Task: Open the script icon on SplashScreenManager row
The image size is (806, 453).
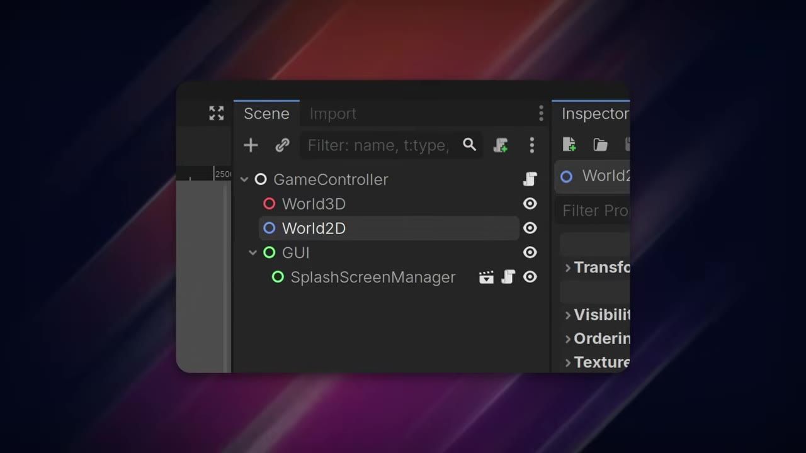Action: click(x=508, y=277)
